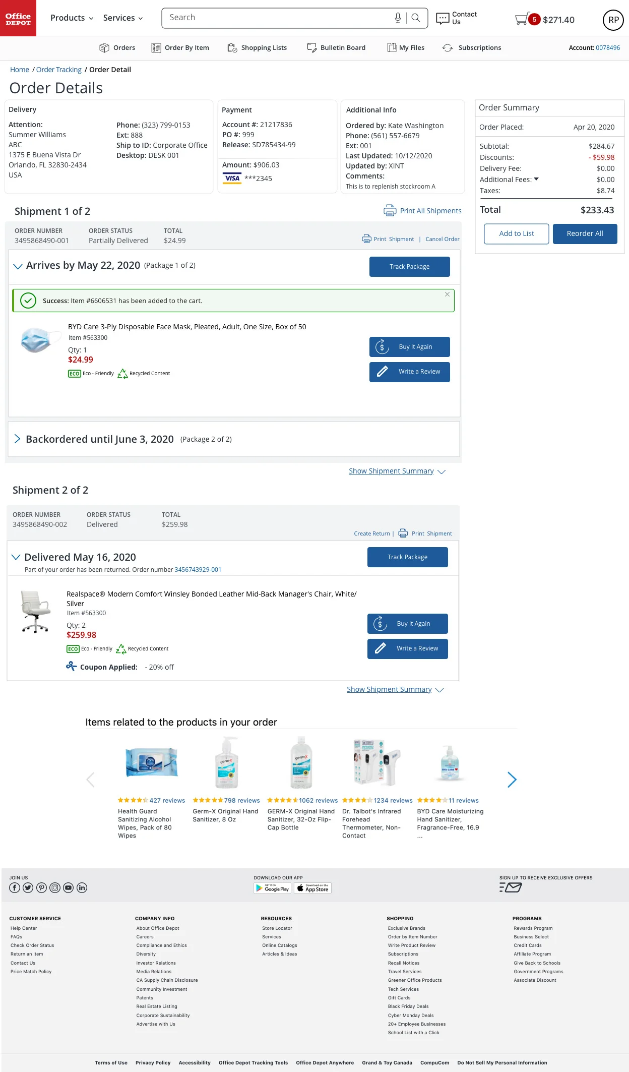629x1072 pixels.
Task: Open the App Store badge
Action: tap(312, 888)
